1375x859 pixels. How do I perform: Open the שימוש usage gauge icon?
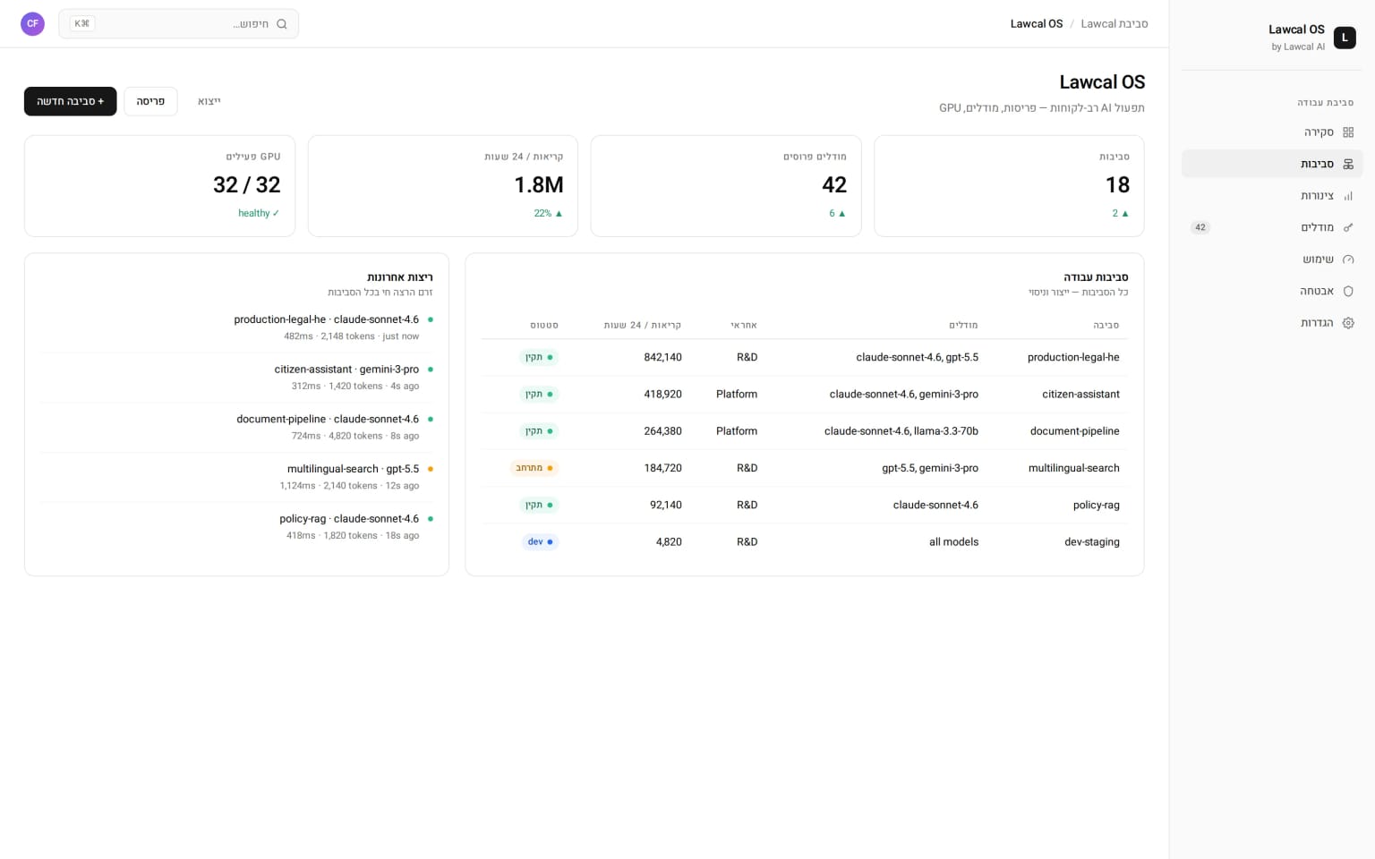click(1348, 259)
